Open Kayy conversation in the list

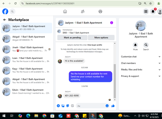coord(27,70)
